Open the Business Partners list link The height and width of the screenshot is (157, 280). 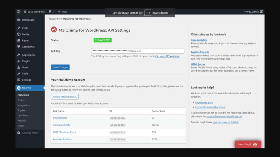coord(62,139)
